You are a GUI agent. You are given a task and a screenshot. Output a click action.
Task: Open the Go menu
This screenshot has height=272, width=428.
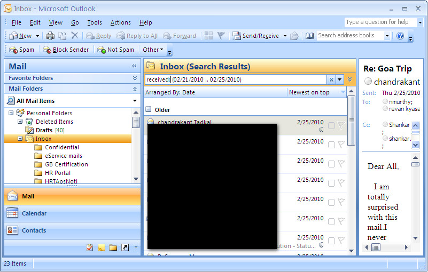click(x=75, y=22)
